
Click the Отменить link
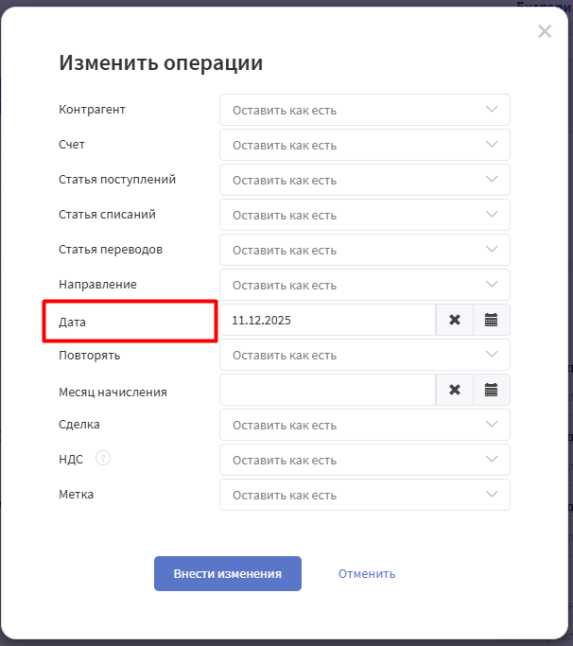pos(367,573)
